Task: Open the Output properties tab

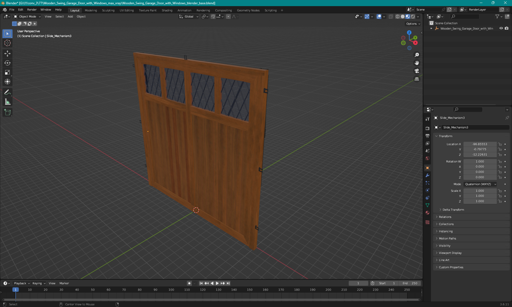Action: (x=427, y=136)
